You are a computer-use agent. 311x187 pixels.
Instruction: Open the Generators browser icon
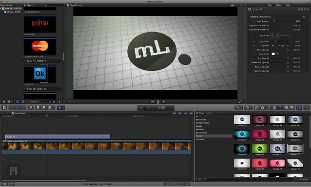pos(286,108)
